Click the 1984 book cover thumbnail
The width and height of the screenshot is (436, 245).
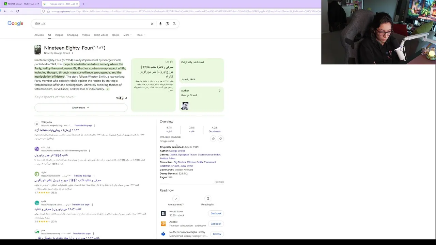tap(37, 50)
